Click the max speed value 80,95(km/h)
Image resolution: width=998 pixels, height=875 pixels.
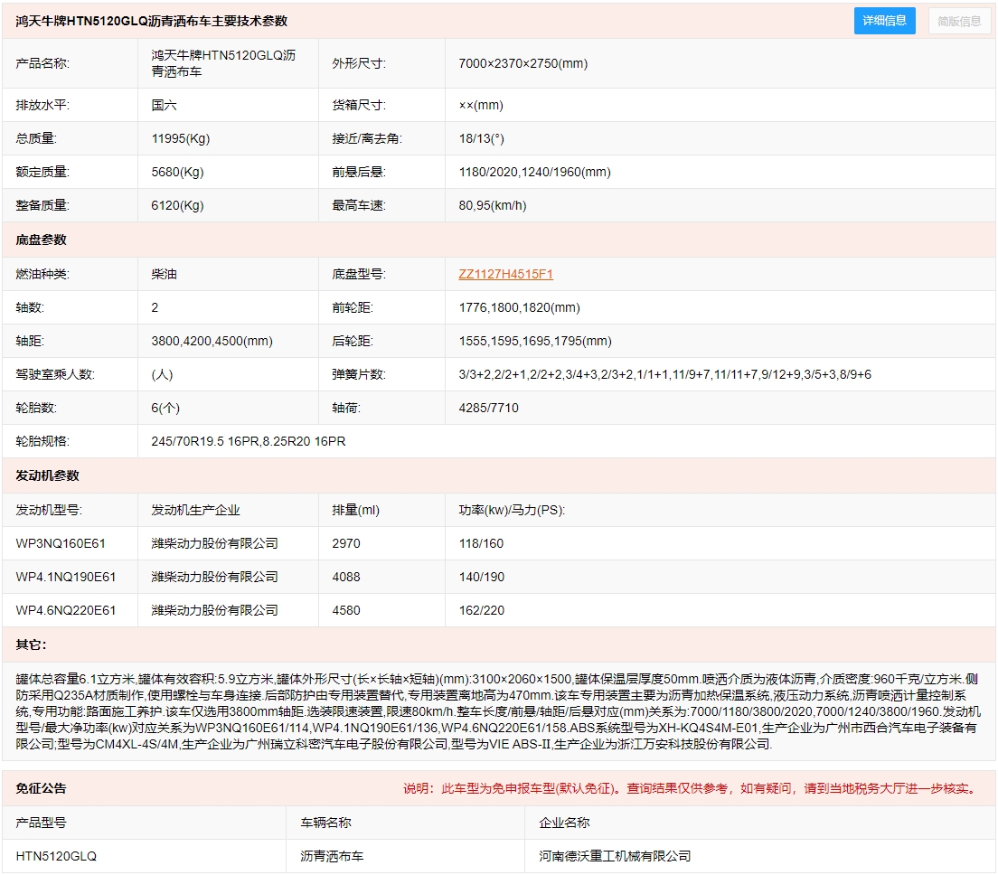coord(493,205)
